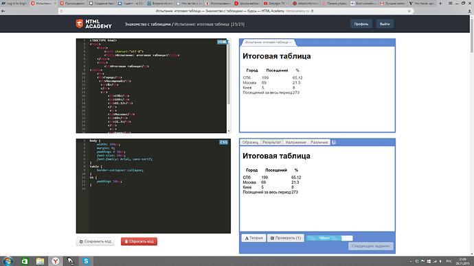Click the page vertical scrollbar thumb
Screen dimensions: 474x266
point(472,35)
